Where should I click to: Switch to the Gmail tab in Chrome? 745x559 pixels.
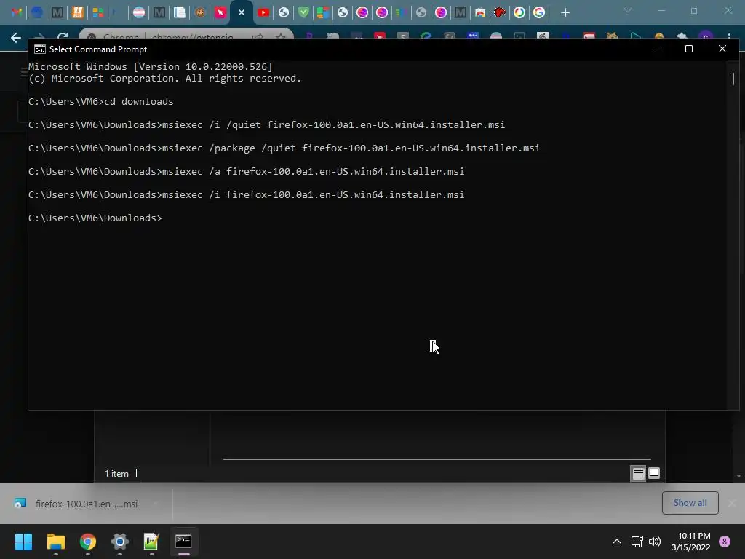pos(17,12)
